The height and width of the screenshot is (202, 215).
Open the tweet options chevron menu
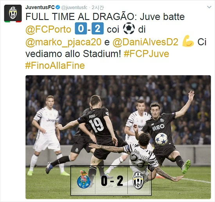209,7
